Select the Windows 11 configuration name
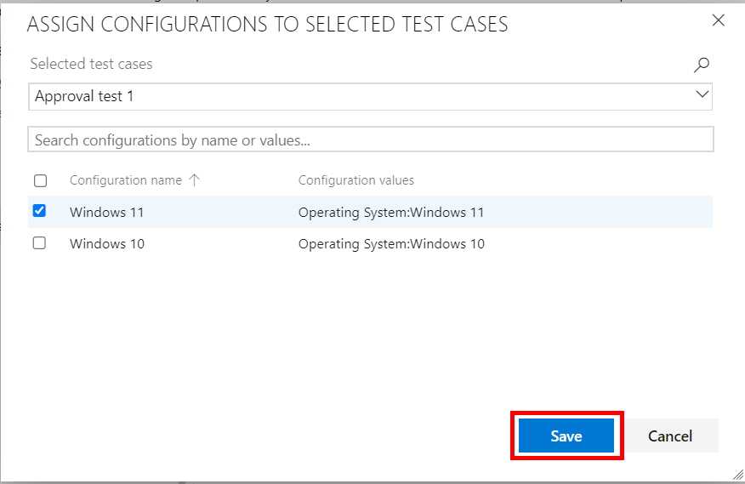Screen dimensions: 745x484 (x=107, y=213)
